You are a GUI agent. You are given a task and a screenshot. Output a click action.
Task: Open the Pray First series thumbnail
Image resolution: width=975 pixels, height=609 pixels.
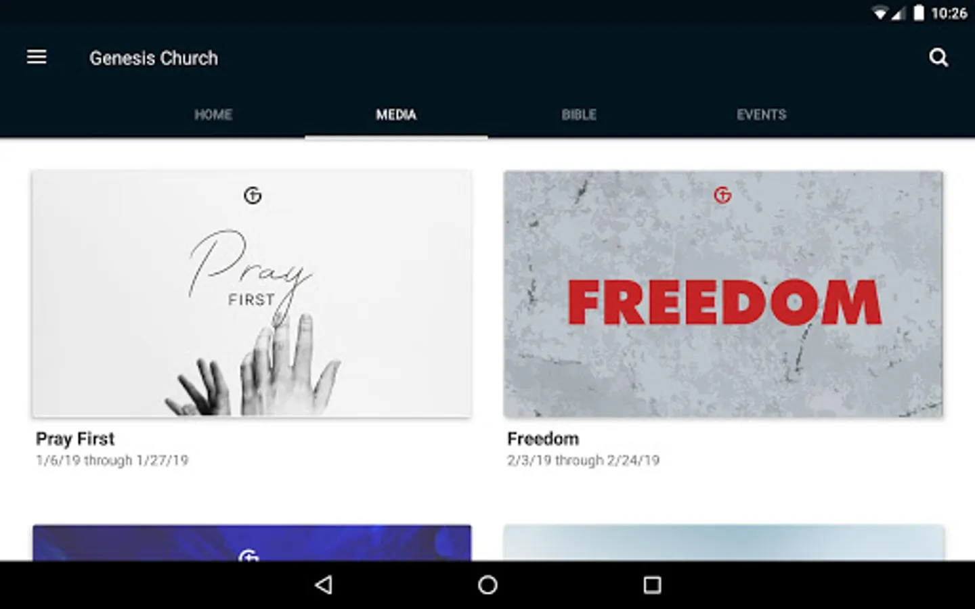coord(252,294)
